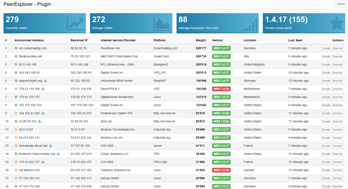348x189 pixels.
Task: Donate to peer humanoide.thican.net
Action: [x=326, y=146]
